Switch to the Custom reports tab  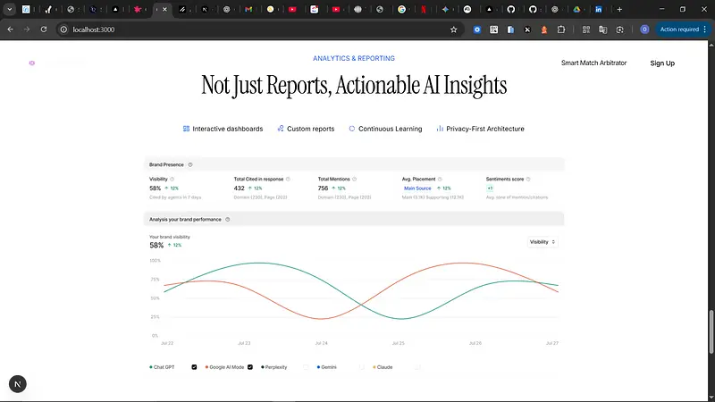[x=306, y=129]
